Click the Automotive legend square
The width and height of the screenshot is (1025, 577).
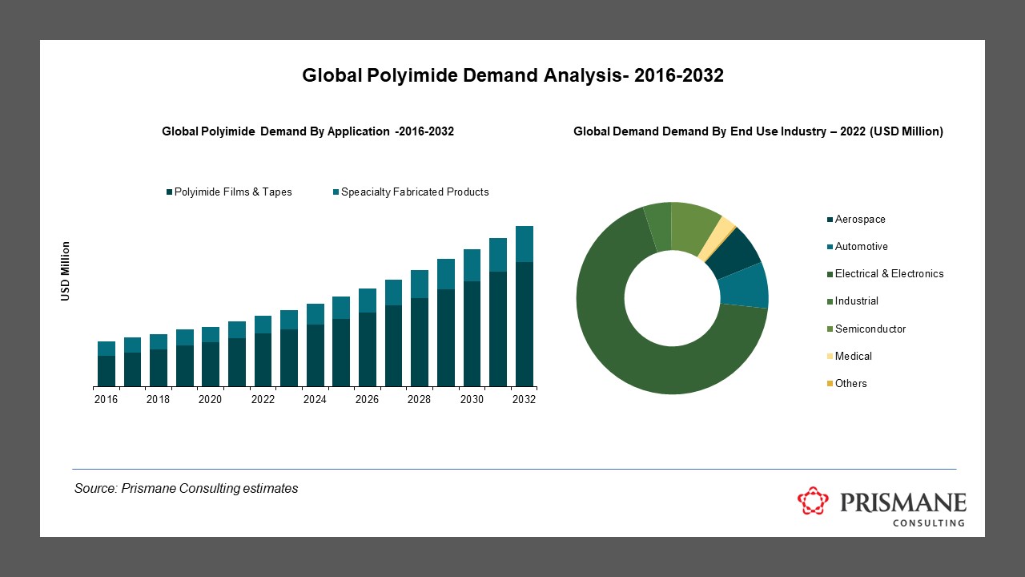tap(829, 246)
